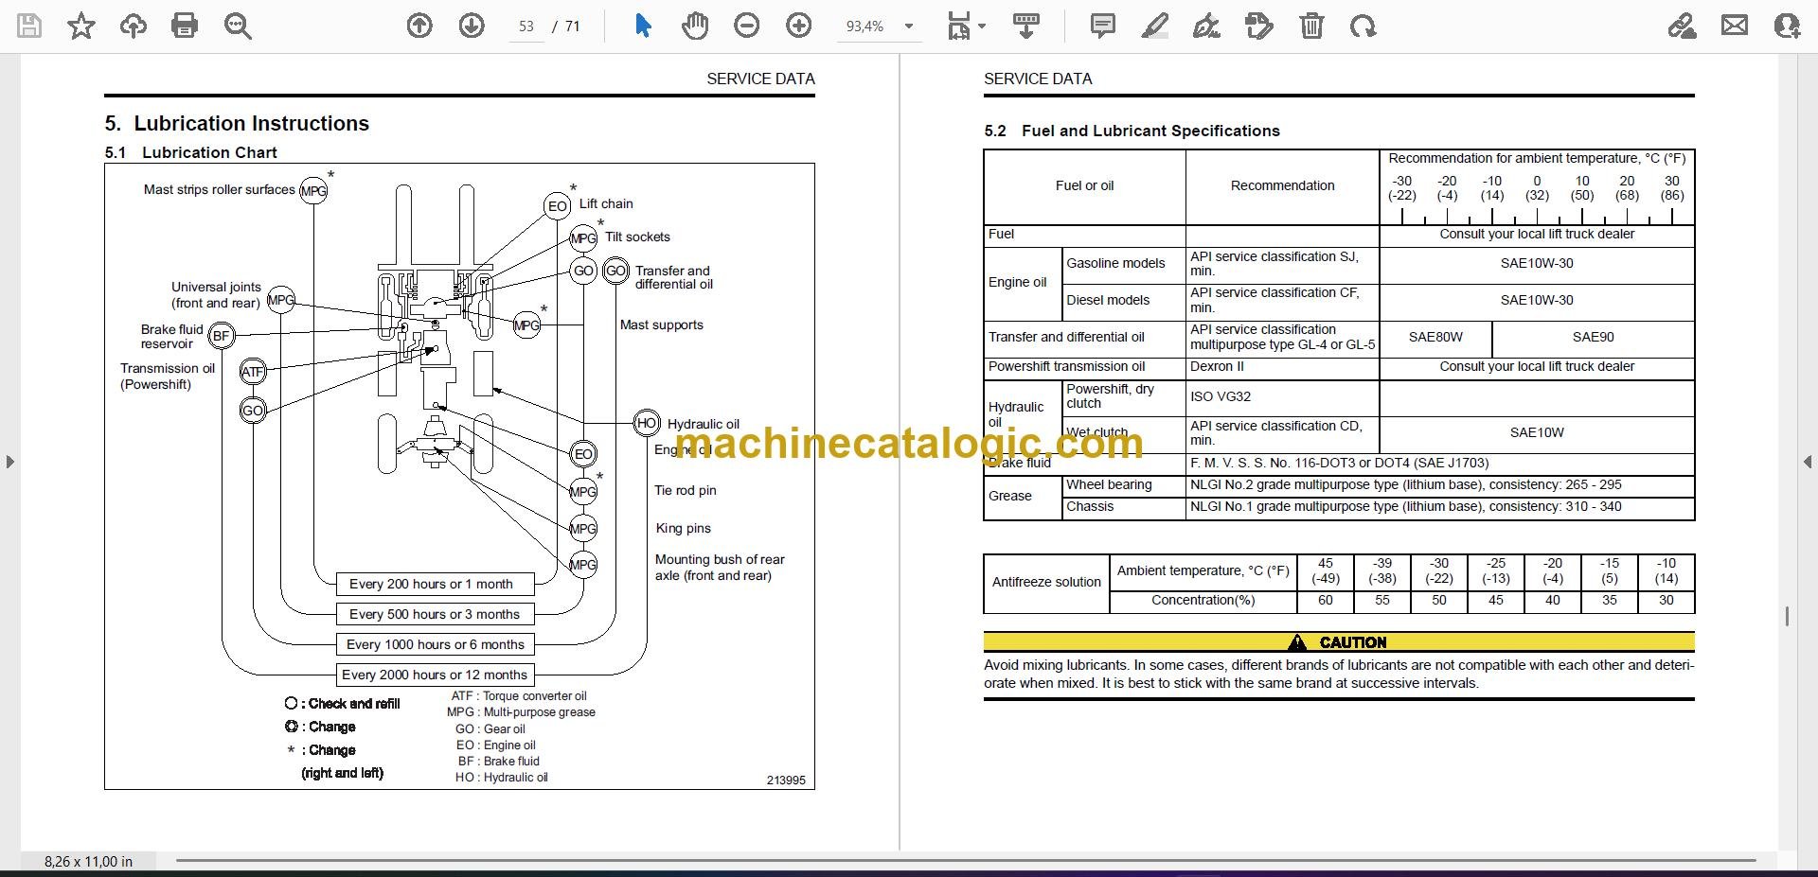Click 'Every 2000 hours or 12 months' box
The width and height of the screenshot is (1818, 877).
(435, 675)
